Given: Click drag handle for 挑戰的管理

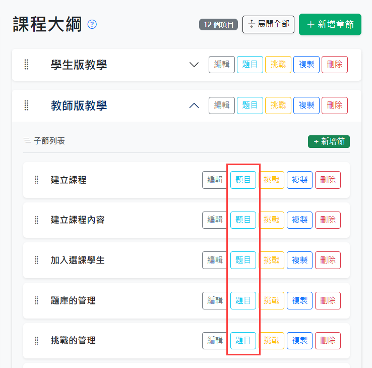Looking at the screenshot, I should (x=36, y=340).
